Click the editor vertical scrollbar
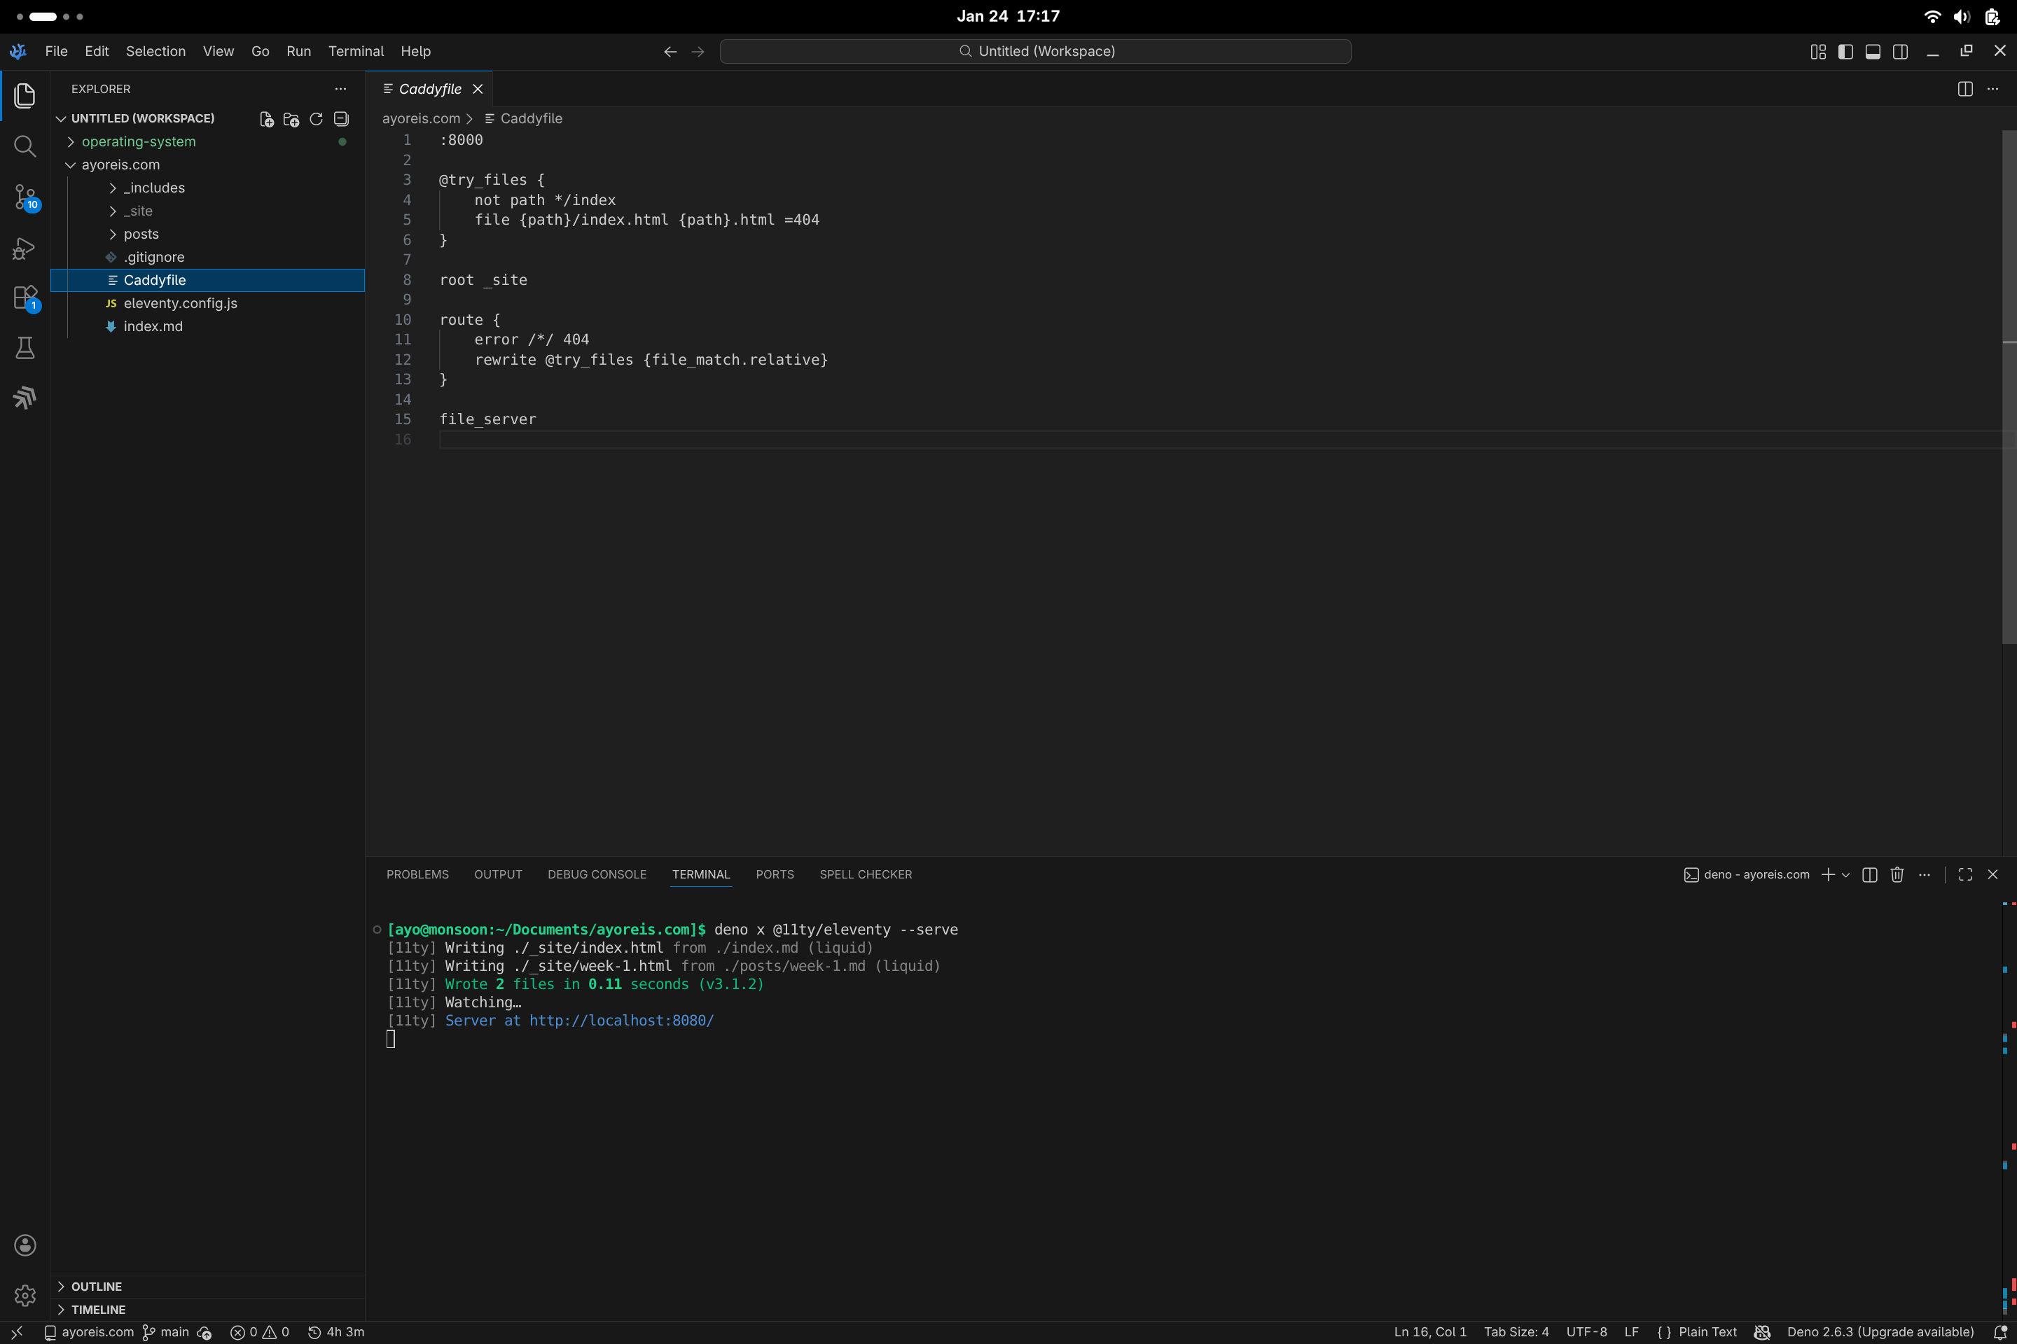This screenshot has height=1344, width=2017. [x=2009, y=386]
